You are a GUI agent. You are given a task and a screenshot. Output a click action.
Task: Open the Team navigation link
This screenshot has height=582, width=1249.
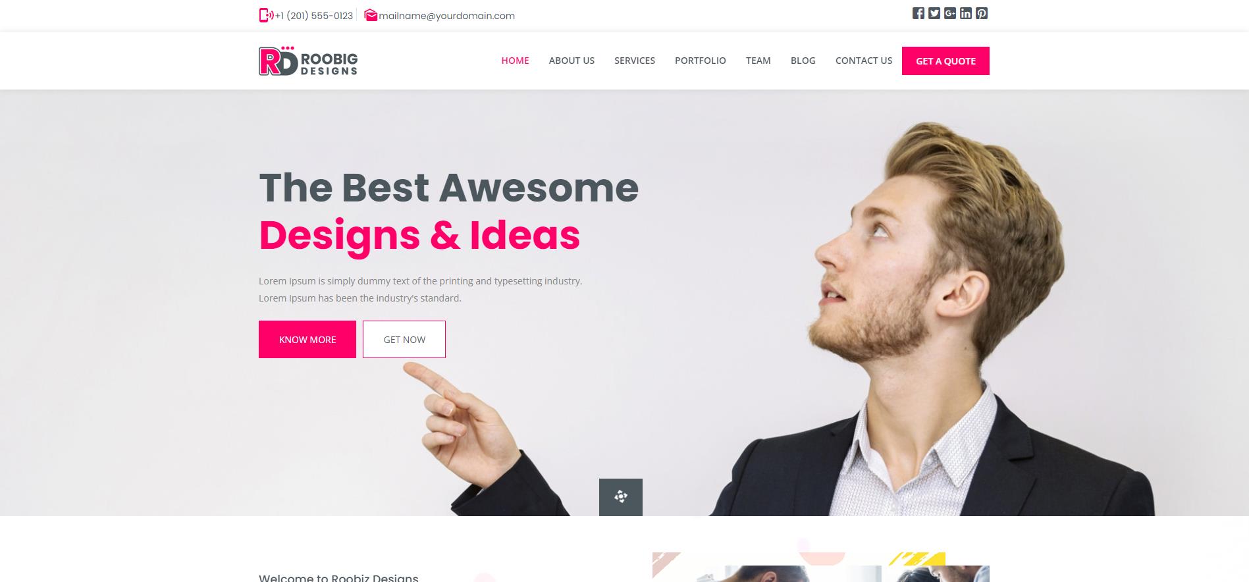coord(758,61)
